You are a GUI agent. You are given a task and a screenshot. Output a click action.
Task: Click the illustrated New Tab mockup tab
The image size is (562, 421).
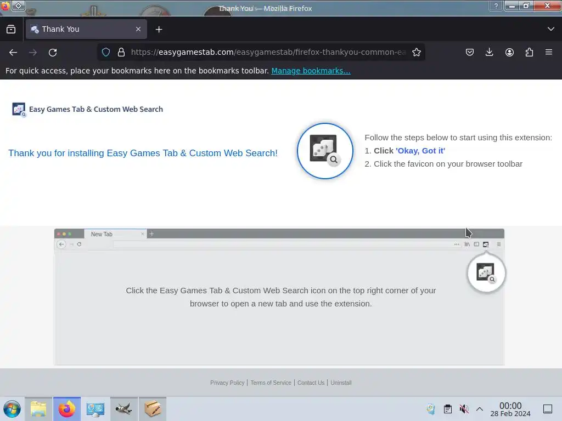pos(115,234)
